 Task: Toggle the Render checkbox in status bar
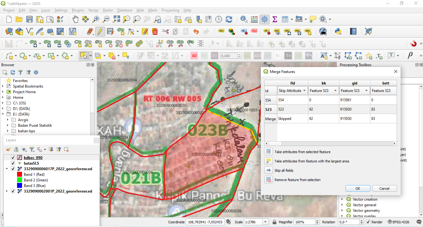[x=368, y=222]
